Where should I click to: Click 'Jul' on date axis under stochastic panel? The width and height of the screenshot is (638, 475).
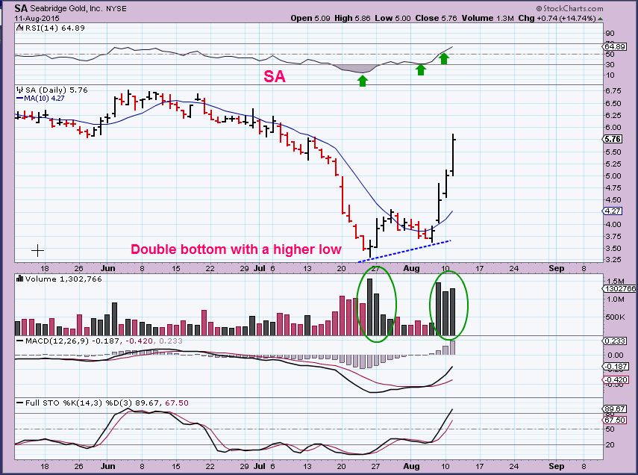259,466
